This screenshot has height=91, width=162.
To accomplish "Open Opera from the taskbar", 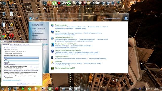I will click(57, 89).
